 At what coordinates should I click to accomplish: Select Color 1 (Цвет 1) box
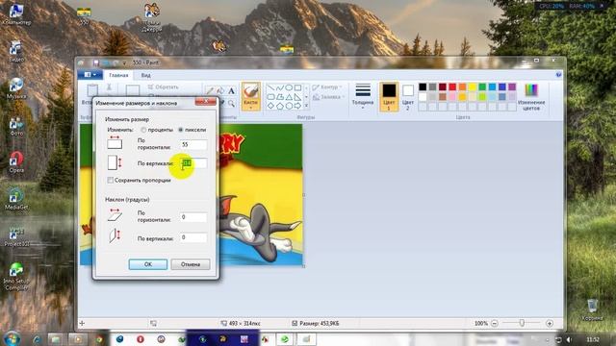pyautogui.click(x=389, y=96)
